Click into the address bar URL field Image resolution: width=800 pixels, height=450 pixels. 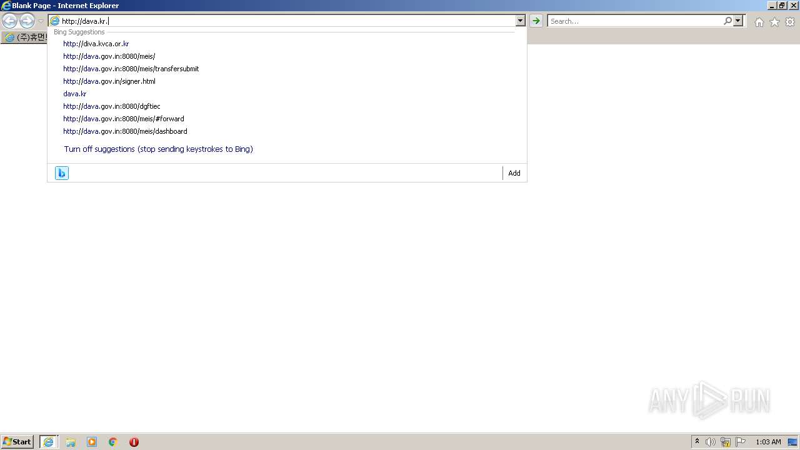(x=287, y=21)
